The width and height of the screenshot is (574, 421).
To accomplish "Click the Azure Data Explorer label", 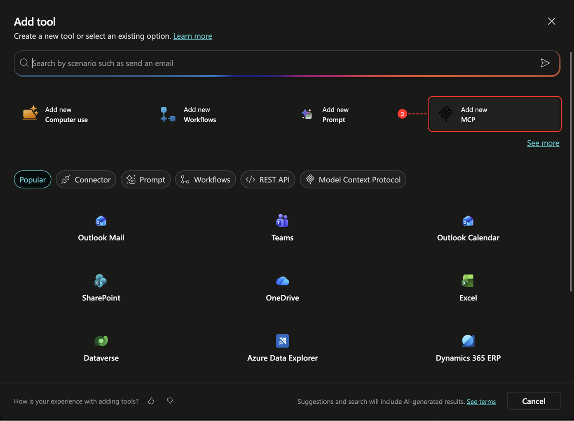I will tap(282, 358).
